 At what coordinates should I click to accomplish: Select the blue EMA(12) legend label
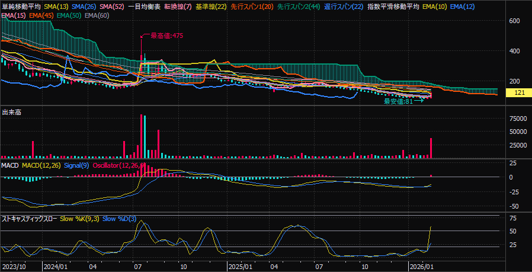(463, 6)
